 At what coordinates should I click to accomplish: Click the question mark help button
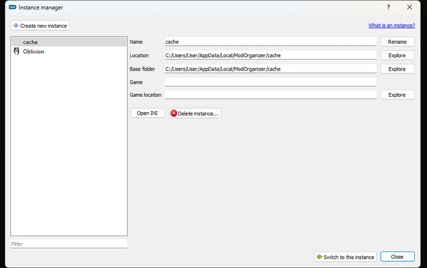click(388, 7)
